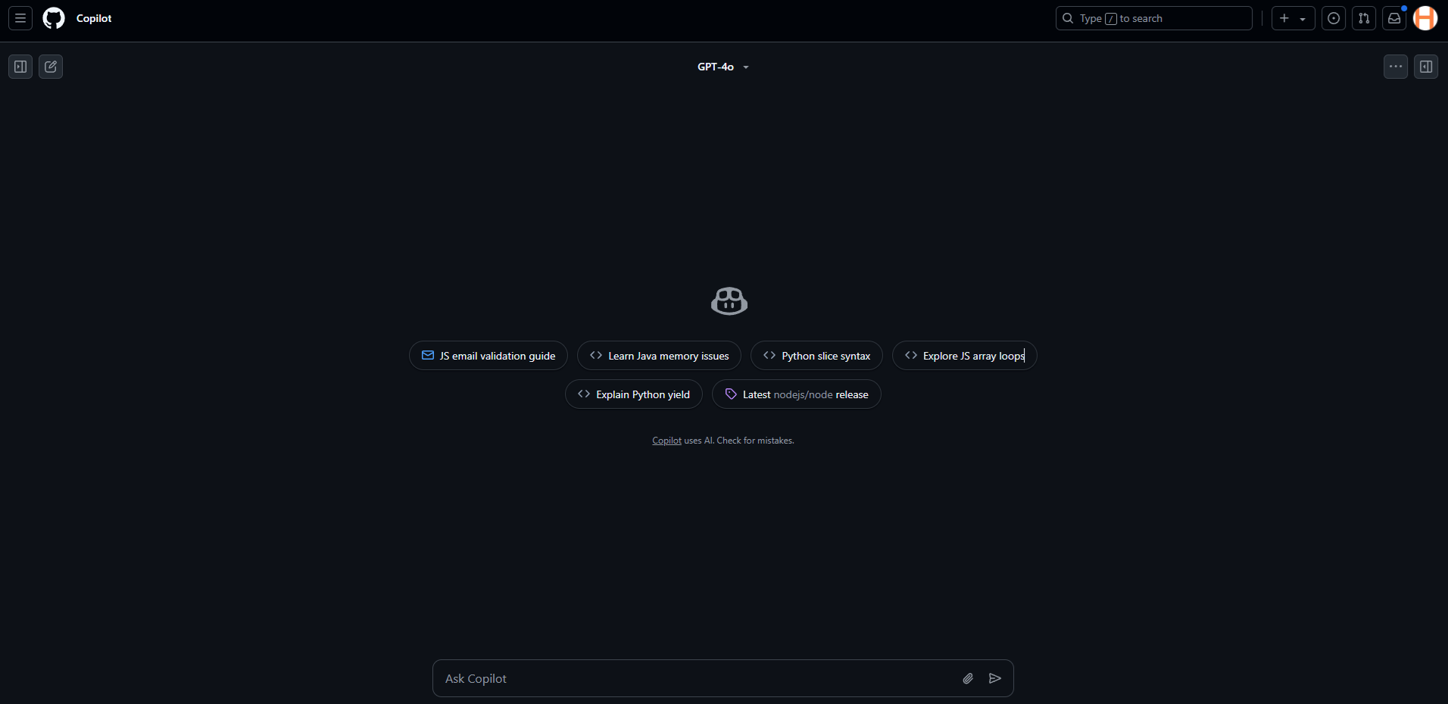Open the notifications inbox icon
Image resolution: width=1448 pixels, height=704 pixels.
click(x=1394, y=18)
